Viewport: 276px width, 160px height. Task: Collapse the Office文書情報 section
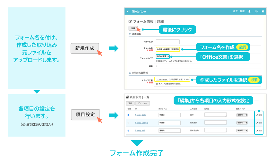point(130,72)
